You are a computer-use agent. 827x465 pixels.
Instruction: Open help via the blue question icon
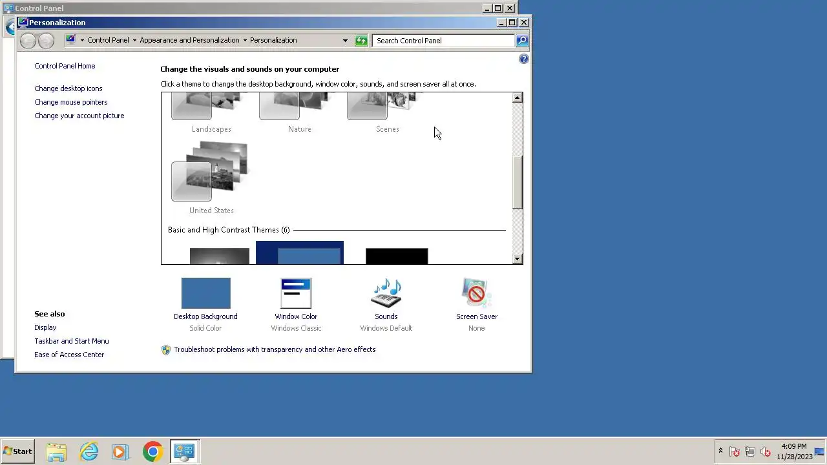tap(524, 59)
